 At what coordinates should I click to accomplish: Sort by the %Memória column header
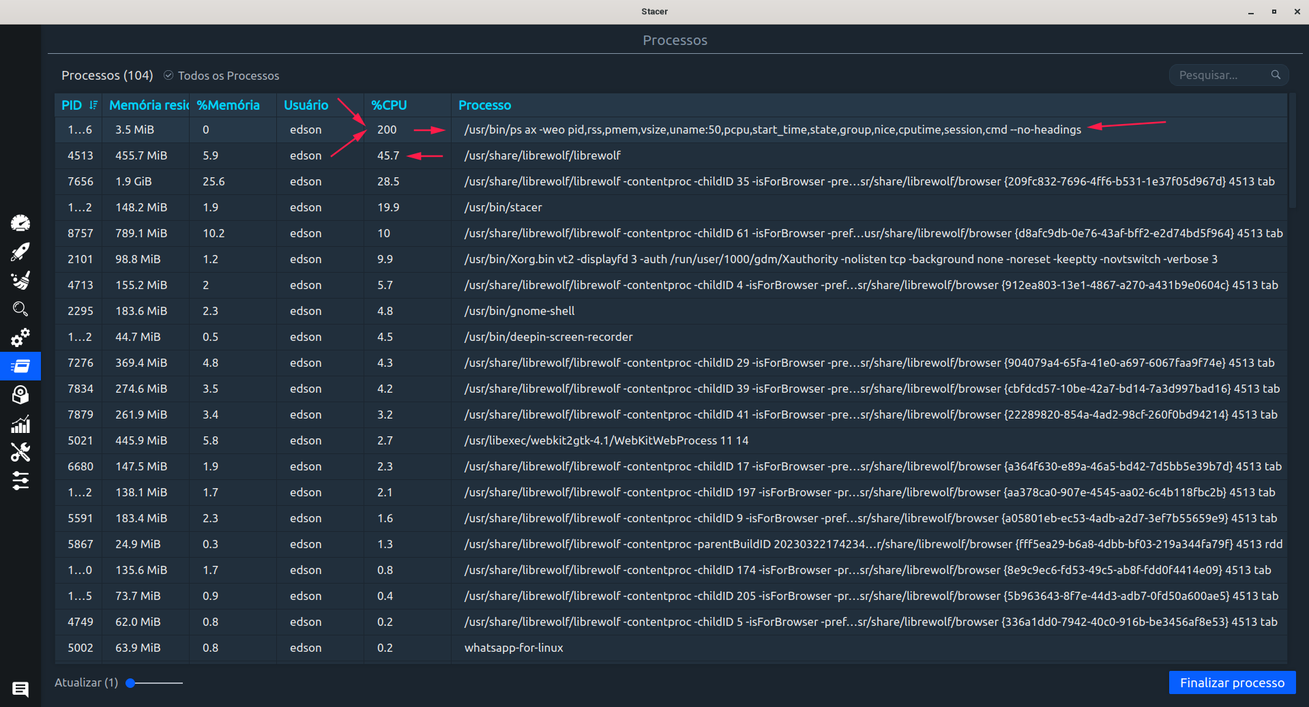tap(229, 105)
